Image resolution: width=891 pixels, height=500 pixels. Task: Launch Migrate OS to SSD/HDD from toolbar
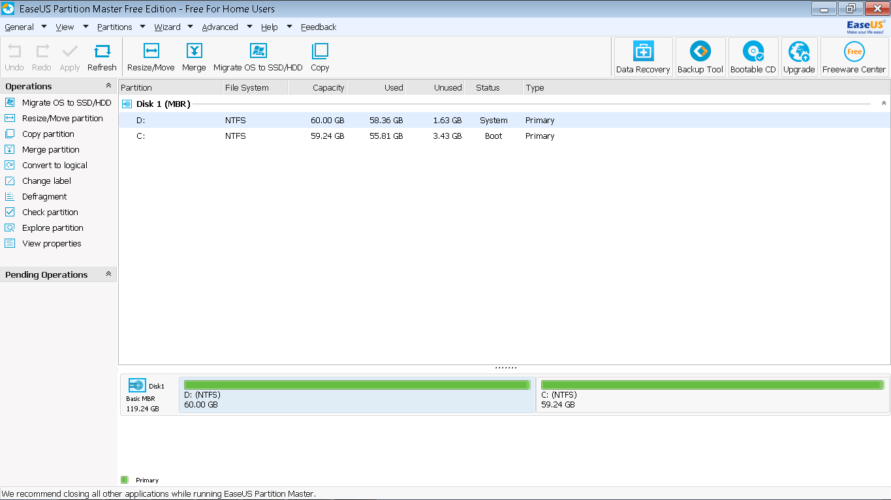point(258,57)
